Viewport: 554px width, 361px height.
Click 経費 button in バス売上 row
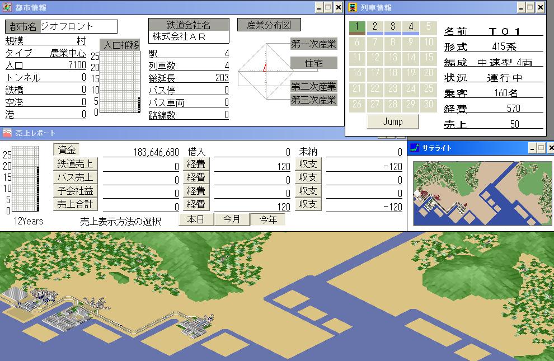tap(196, 177)
